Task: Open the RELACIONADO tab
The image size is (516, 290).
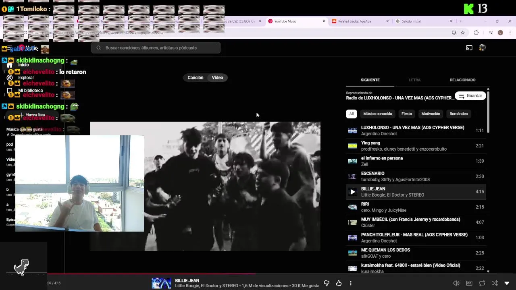Action: pos(462,80)
